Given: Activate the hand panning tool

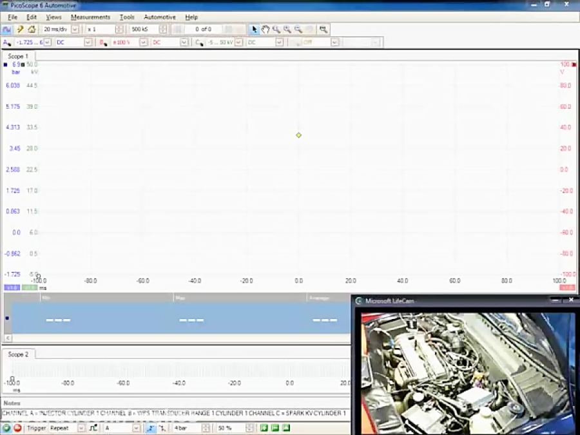Looking at the screenshot, I should tap(266, 29).
